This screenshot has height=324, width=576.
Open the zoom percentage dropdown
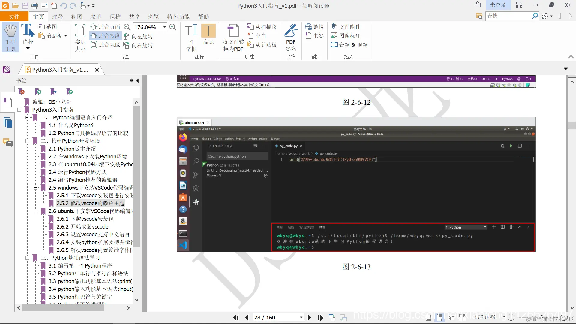click(165, 27)
